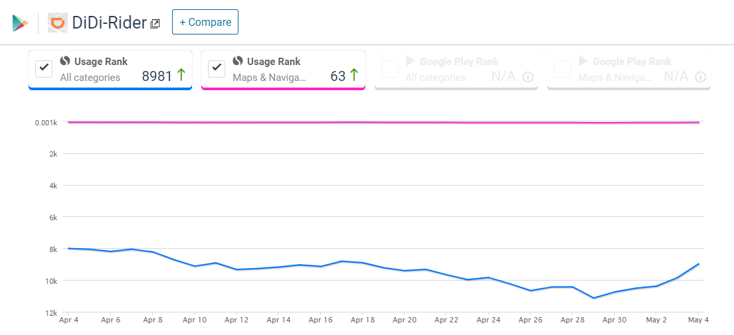Uncheck the Maps & Navigation Usage Rank checkbox

(x=217, y=68)
